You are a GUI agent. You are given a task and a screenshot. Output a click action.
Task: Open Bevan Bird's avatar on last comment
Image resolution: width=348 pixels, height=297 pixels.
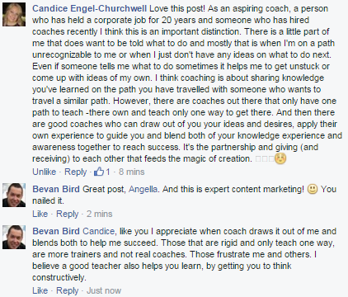[x=14, y=237]
